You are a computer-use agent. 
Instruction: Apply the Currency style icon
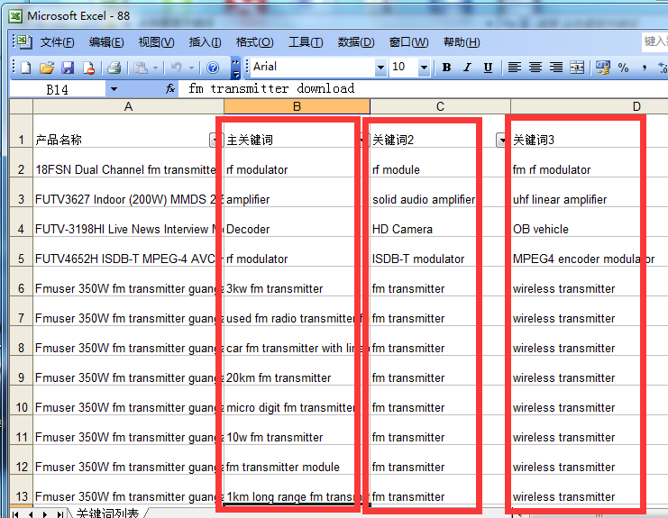click(x=603, y=68)
